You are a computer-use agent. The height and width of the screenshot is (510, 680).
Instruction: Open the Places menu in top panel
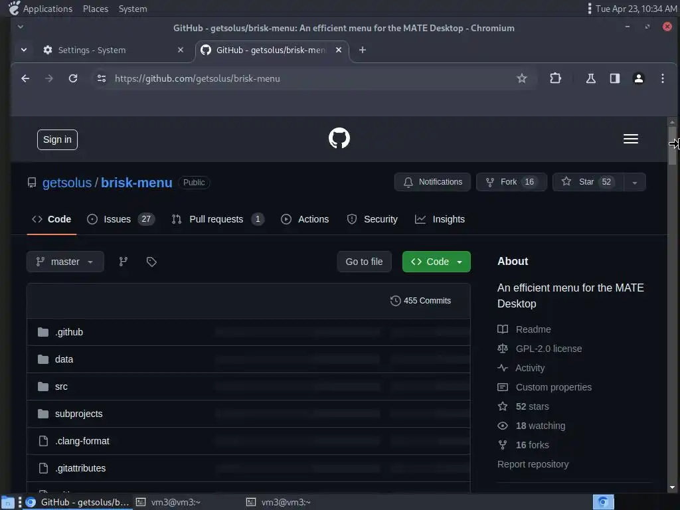click(x=96, y=9)
